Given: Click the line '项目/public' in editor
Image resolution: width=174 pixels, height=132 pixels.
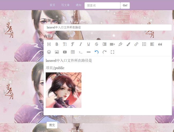Looking at the screenshot, I should click(55, 68).
